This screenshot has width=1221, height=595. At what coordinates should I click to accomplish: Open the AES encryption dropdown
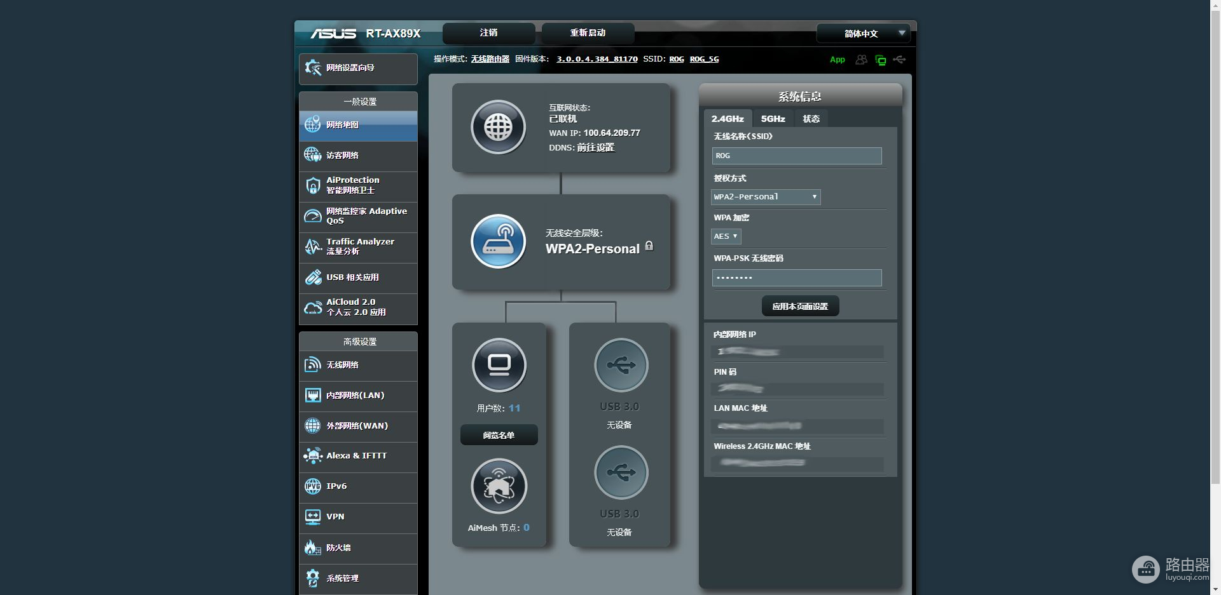pyautogui.click(x=726, y=236)
